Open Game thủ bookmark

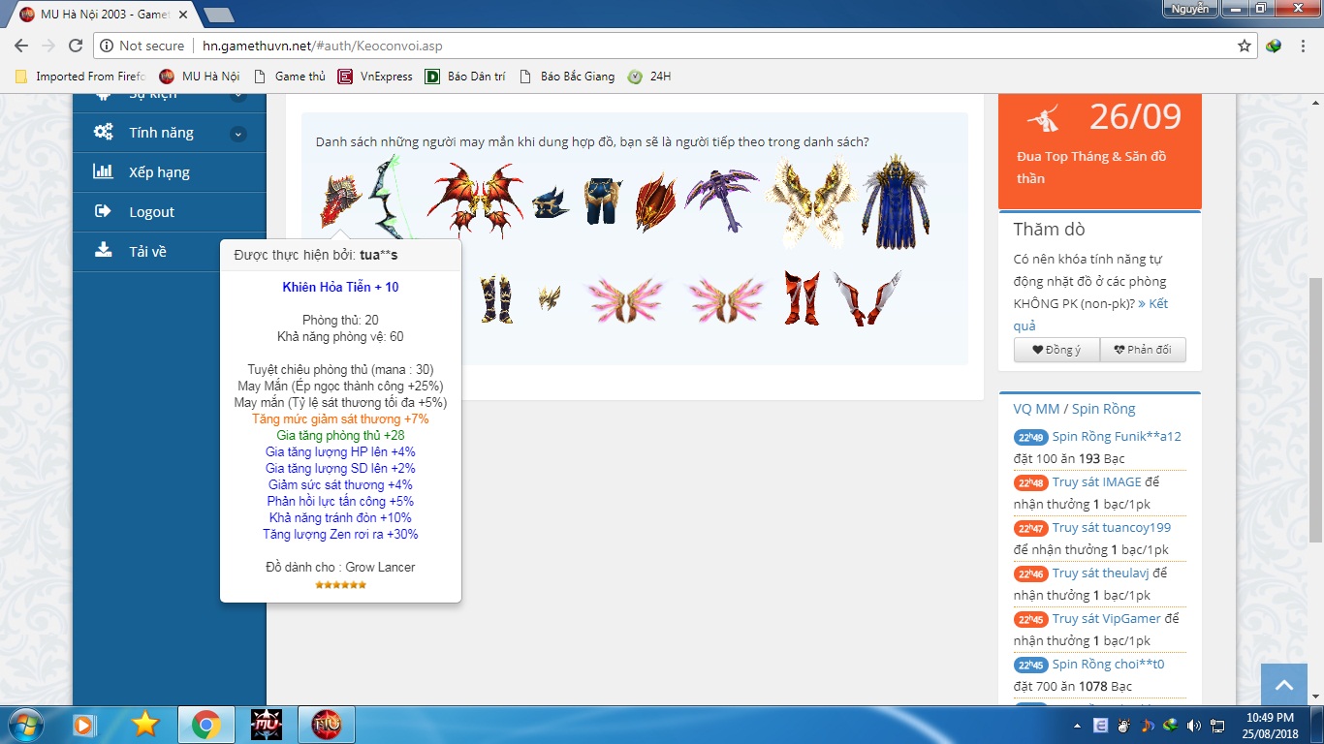coord(289,77)
